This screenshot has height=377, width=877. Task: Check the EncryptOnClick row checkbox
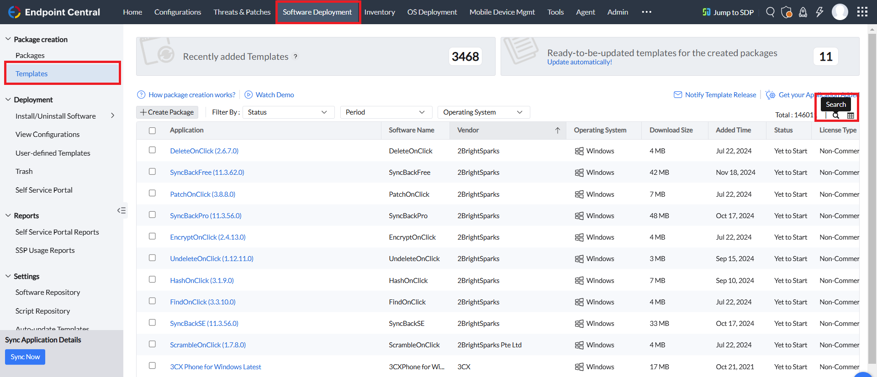[x=153, y=236]
